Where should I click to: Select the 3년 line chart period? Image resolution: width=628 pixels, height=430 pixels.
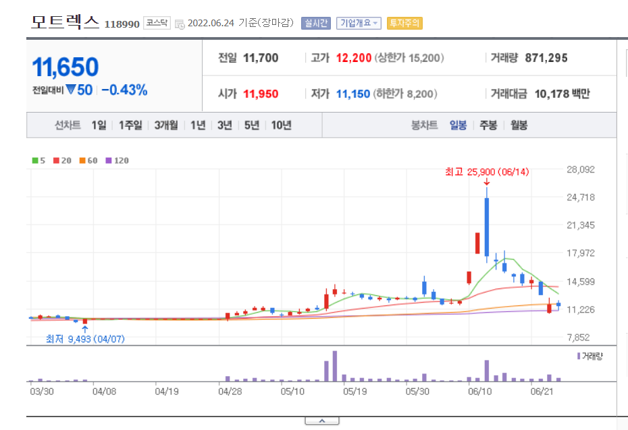225,125
